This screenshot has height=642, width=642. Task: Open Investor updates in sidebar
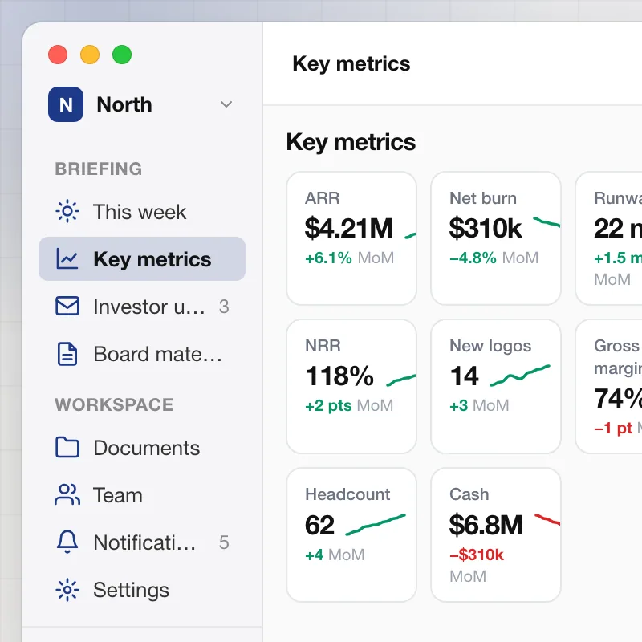point(142,307)
